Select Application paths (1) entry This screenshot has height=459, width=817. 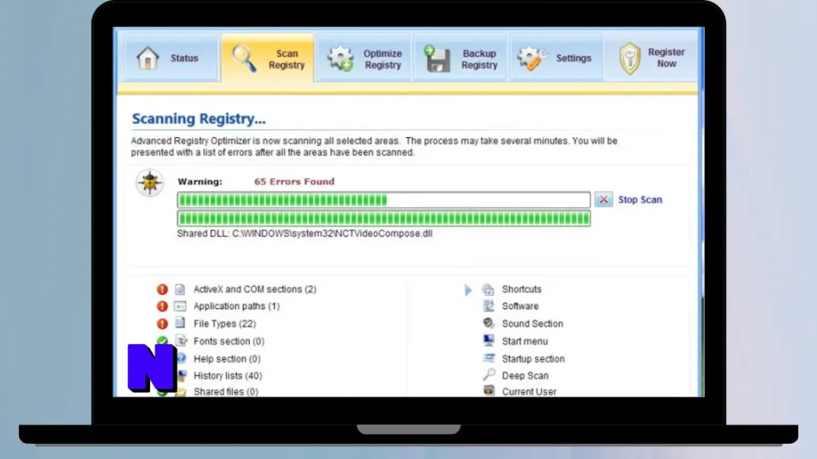point(236,306)
